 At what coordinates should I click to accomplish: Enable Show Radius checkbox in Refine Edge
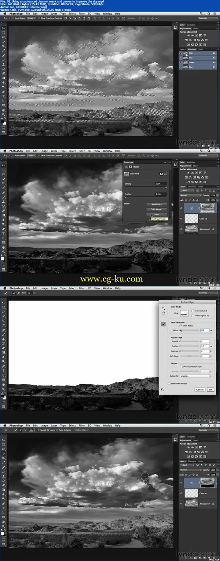tap(192, 311)
